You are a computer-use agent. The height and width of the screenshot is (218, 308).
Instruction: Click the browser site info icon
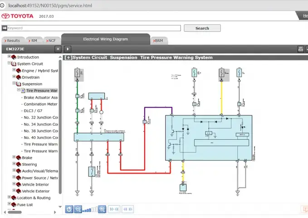2,5
